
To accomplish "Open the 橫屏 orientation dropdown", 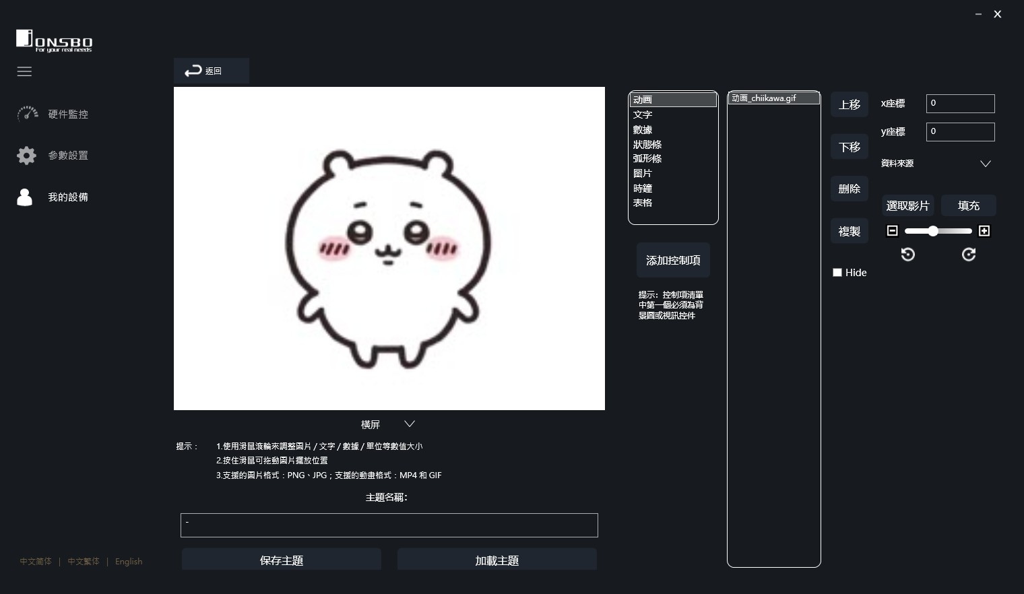I will click(409, 424).
